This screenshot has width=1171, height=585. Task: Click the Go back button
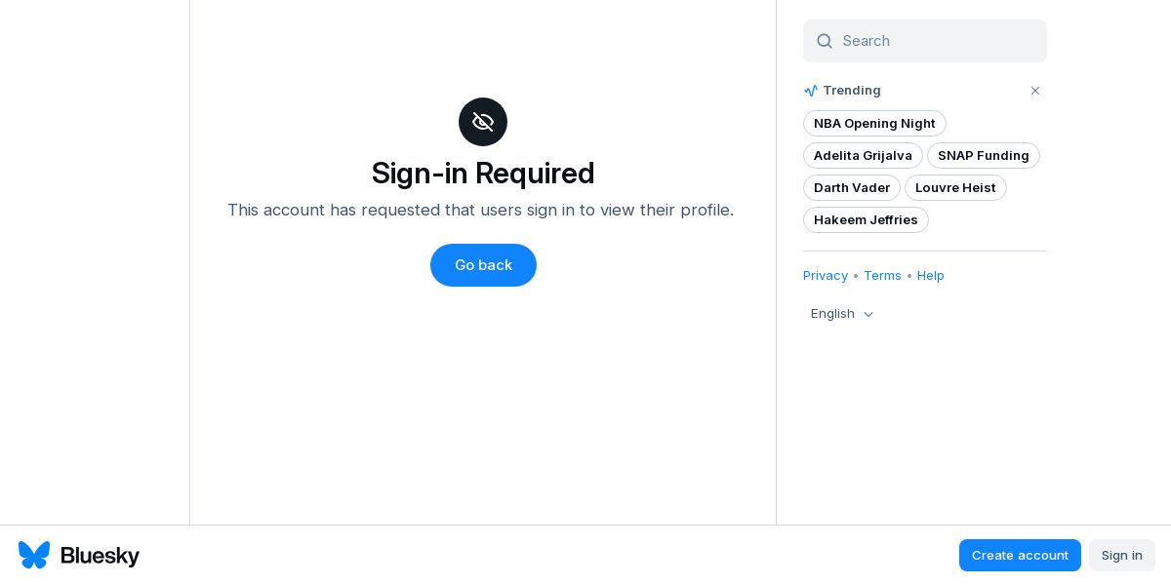tap(483, 265)
